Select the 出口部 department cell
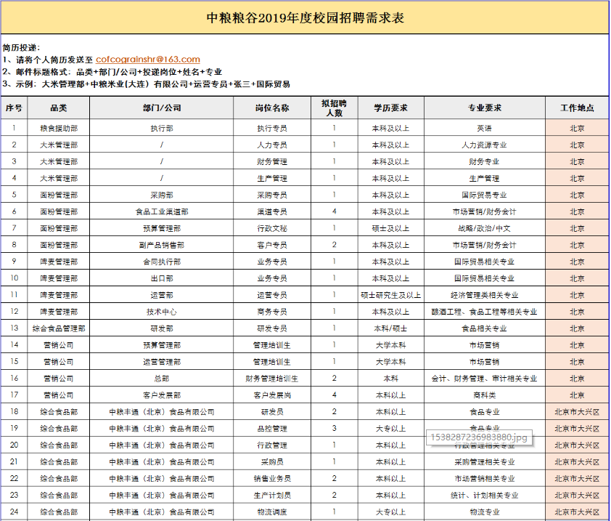The height and width of the screenshot is (521, 611). (x=162, y=278)
